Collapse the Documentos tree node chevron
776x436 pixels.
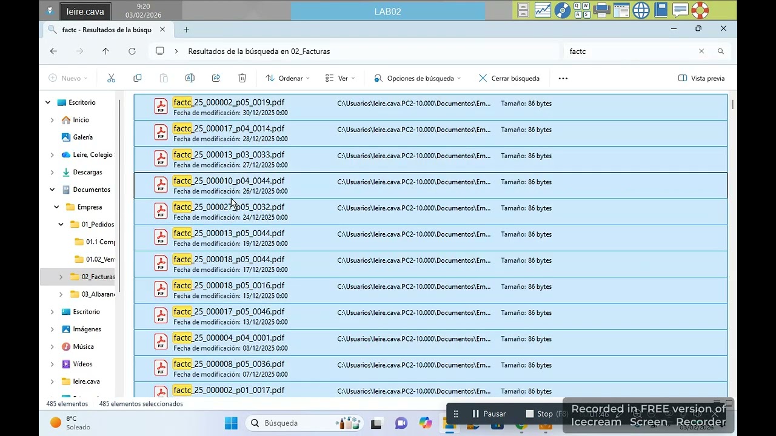(x=52, y=190)
